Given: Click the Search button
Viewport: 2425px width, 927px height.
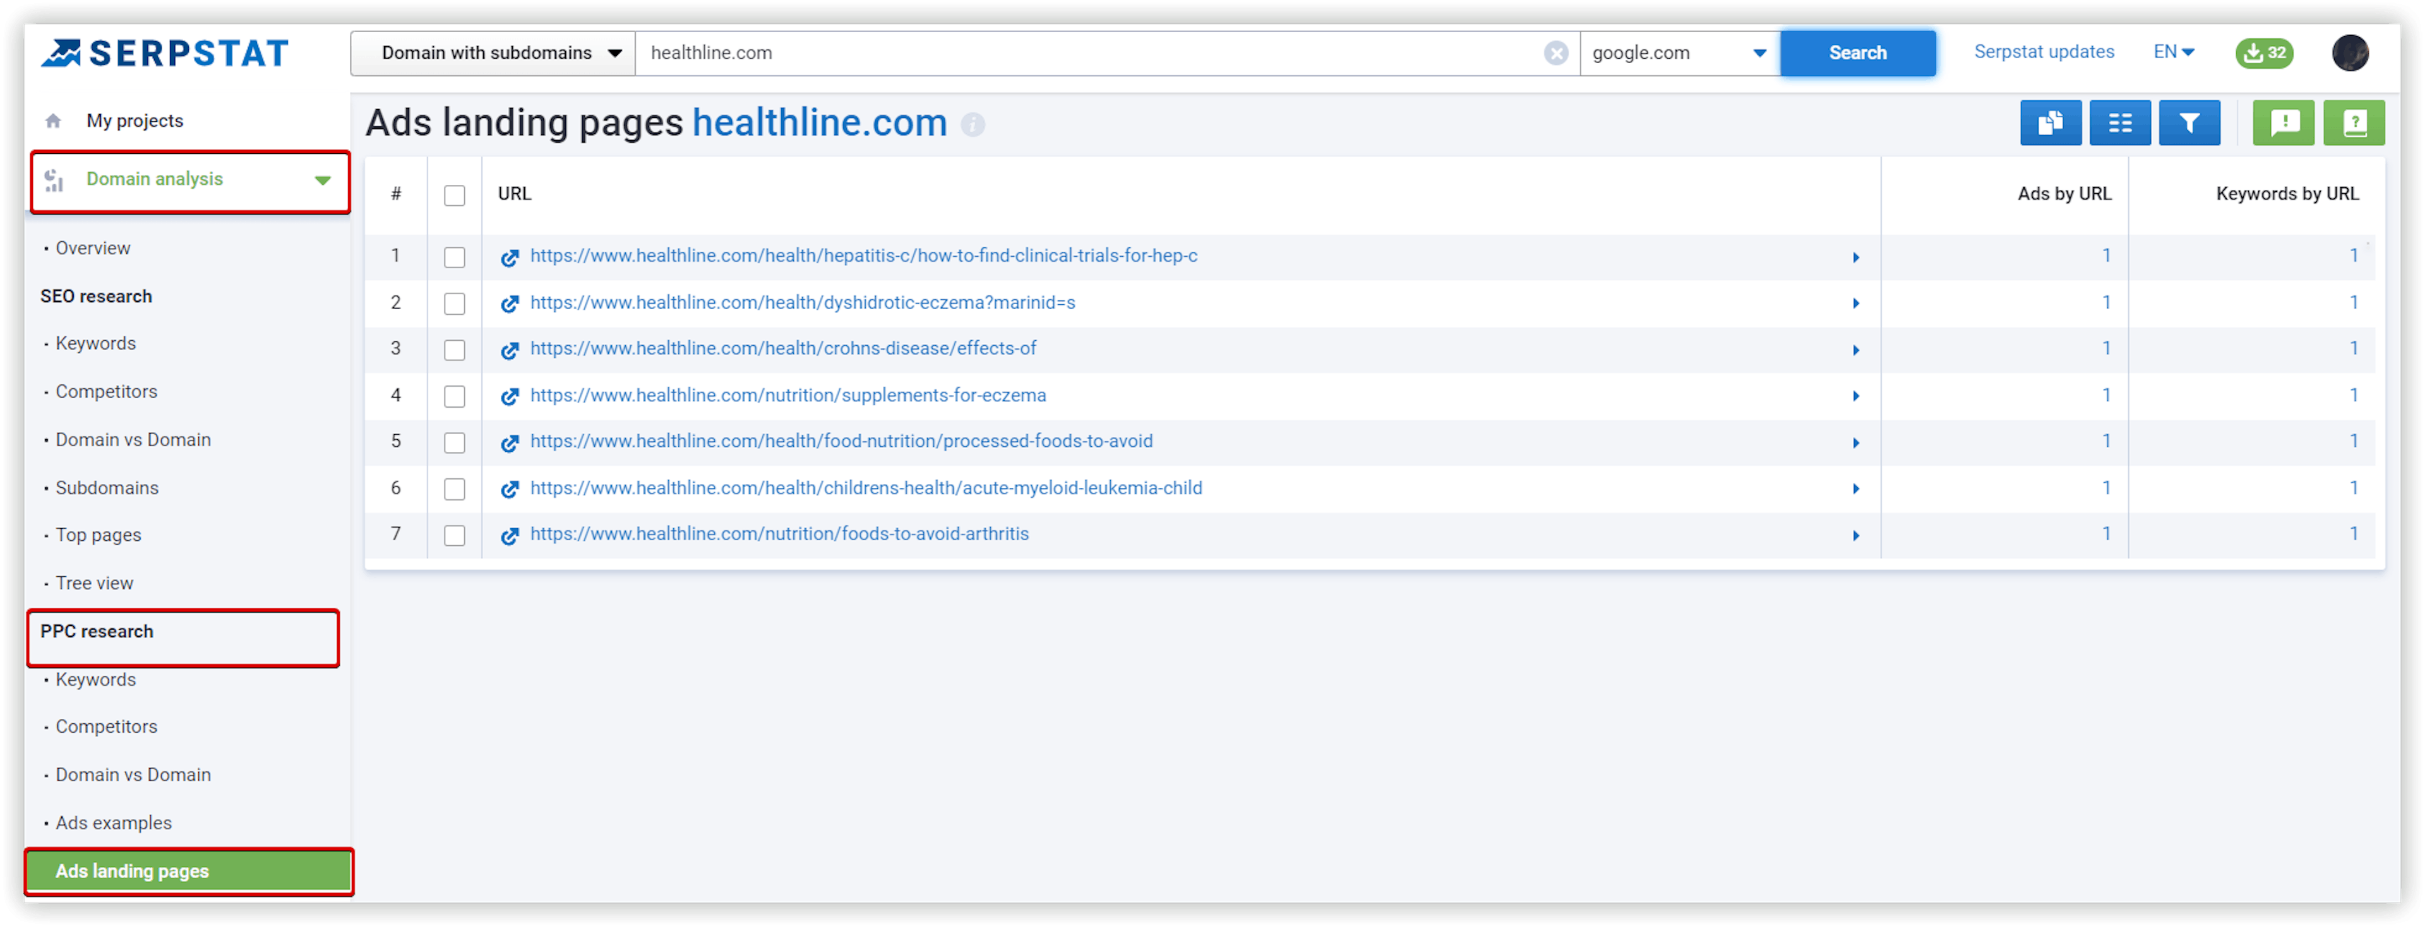Looking at the screenshot, I should [x=1857, y=51].
